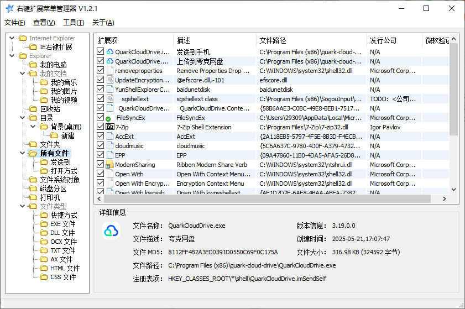This screenshot has width=465, height=309.
Task: Toggle the UpdateEncryption checkbox
Action: point(101,80)
